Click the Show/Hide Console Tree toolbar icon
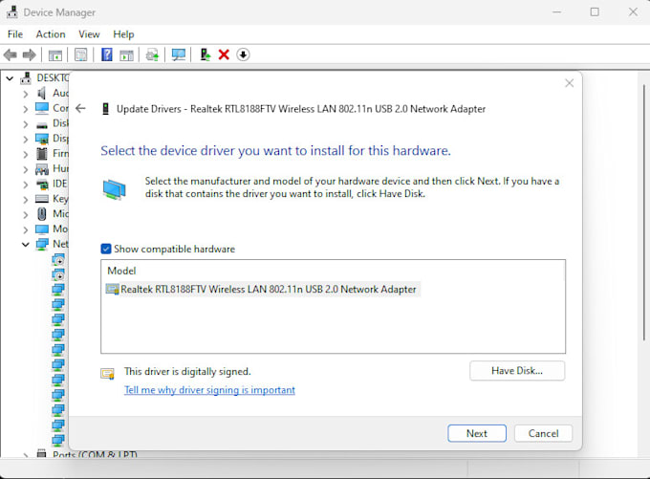Screen dimensions: 650x479 (x=55, y=54)
